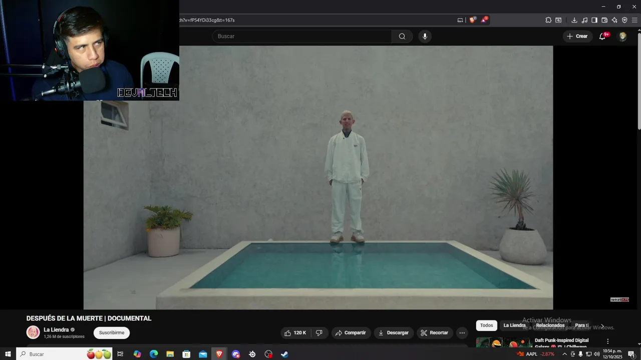The width and height of the screenshot is (641, 360).
Task: Click the Brave Shields lion icon
Action: tap(472, 20)
